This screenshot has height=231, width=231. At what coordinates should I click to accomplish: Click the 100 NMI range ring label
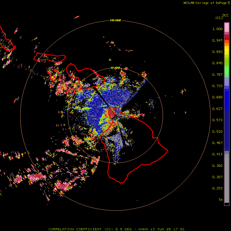coord(115,20)
